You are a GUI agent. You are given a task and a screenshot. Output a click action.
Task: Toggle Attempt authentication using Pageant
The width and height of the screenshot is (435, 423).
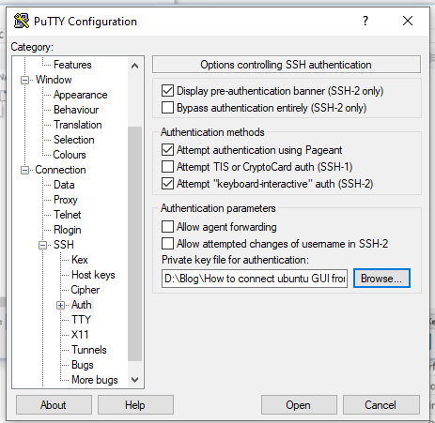tap(167, 150)
